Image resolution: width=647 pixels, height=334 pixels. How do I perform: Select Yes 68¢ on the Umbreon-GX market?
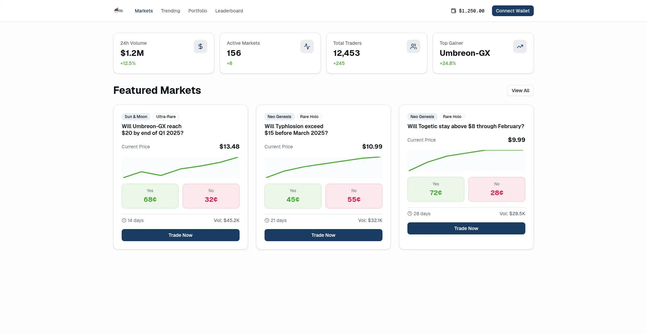tap(150, 196)
